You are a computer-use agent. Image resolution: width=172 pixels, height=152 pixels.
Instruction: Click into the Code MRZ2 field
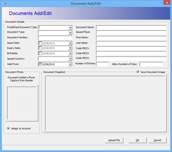coord(131,53)
